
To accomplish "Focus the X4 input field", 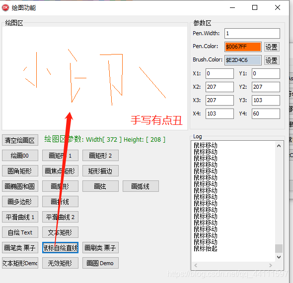I will coord(220,113).
